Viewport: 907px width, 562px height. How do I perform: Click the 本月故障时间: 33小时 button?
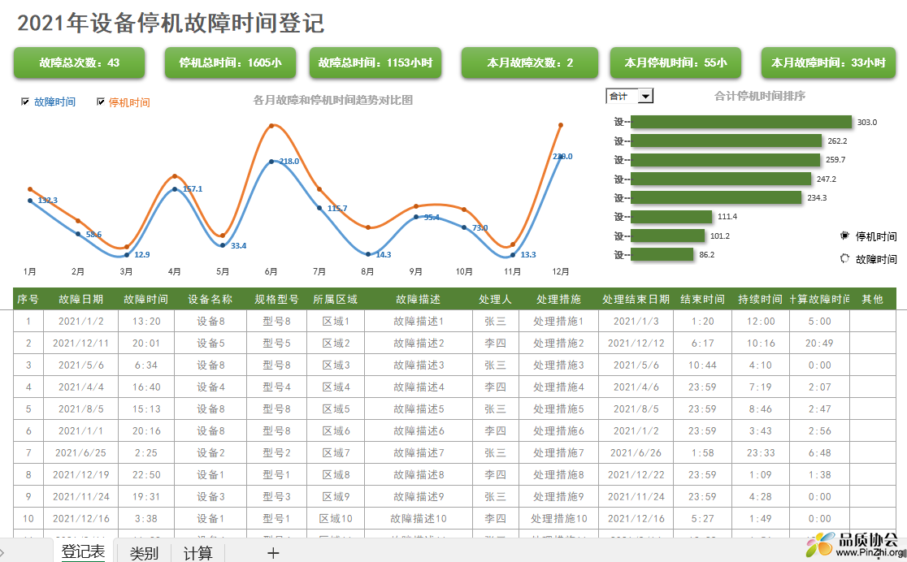click(x=828, y=63)
